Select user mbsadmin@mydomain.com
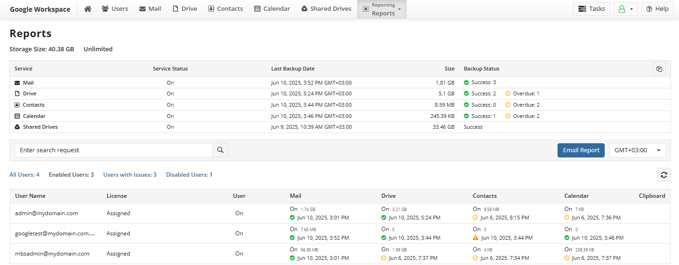 [52, 254]
